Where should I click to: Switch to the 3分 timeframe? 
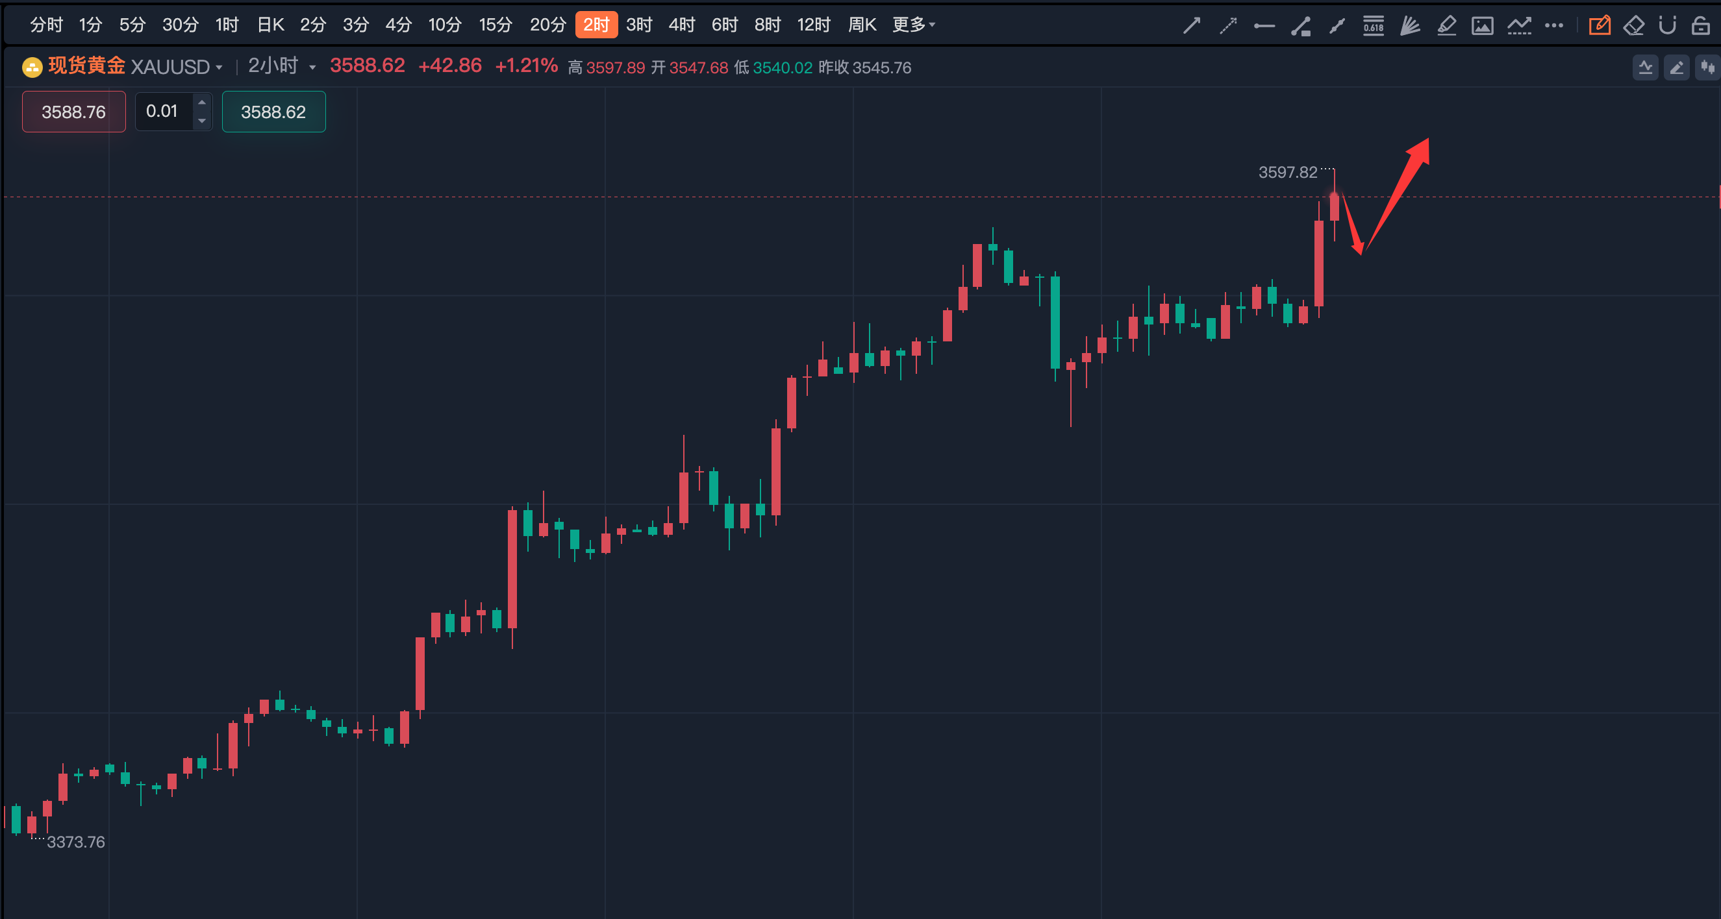point(355,25)
